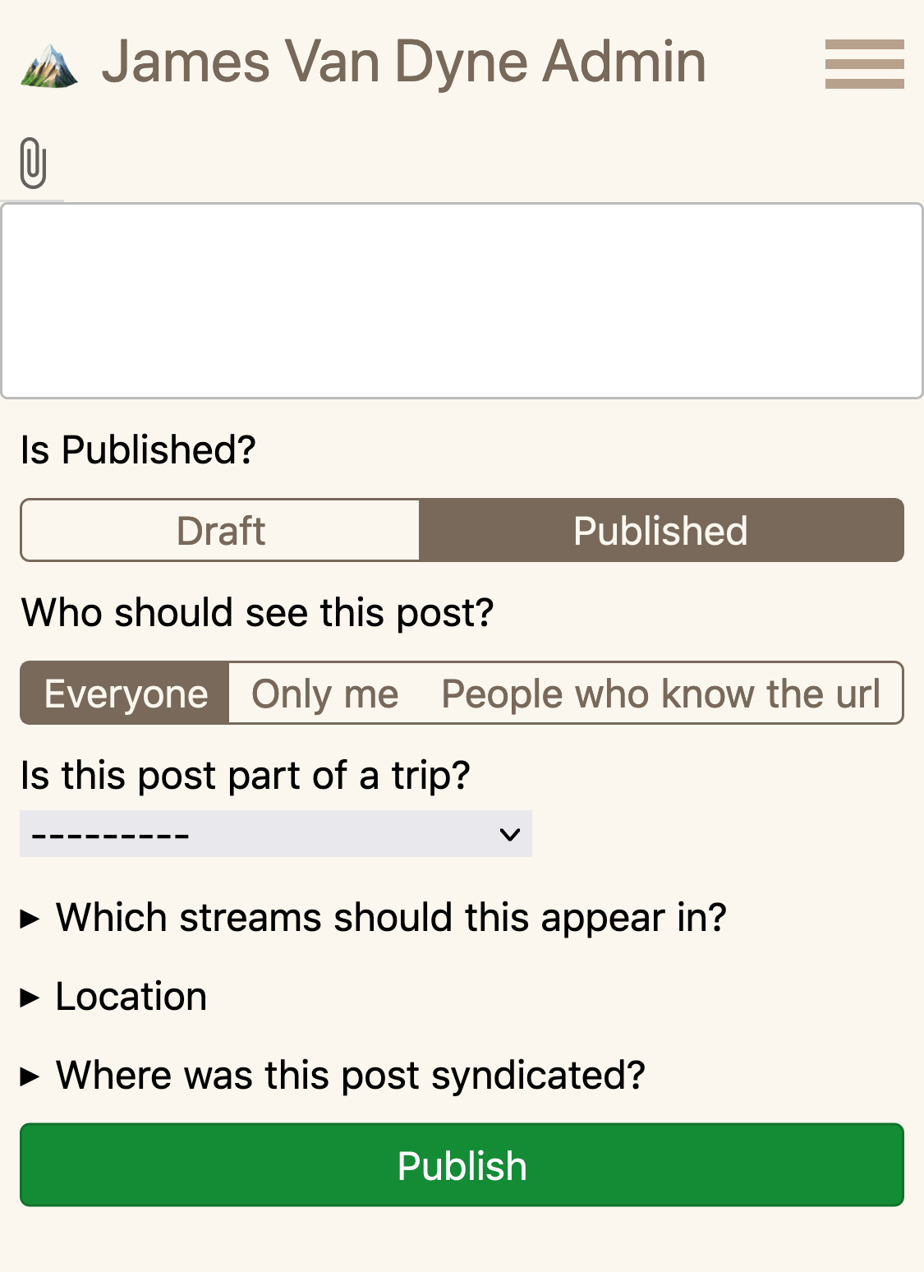Image resolution: width=924 pixels, height=1272 pixels.
Task: Set the post status to Draft
Action: point(221,531)
